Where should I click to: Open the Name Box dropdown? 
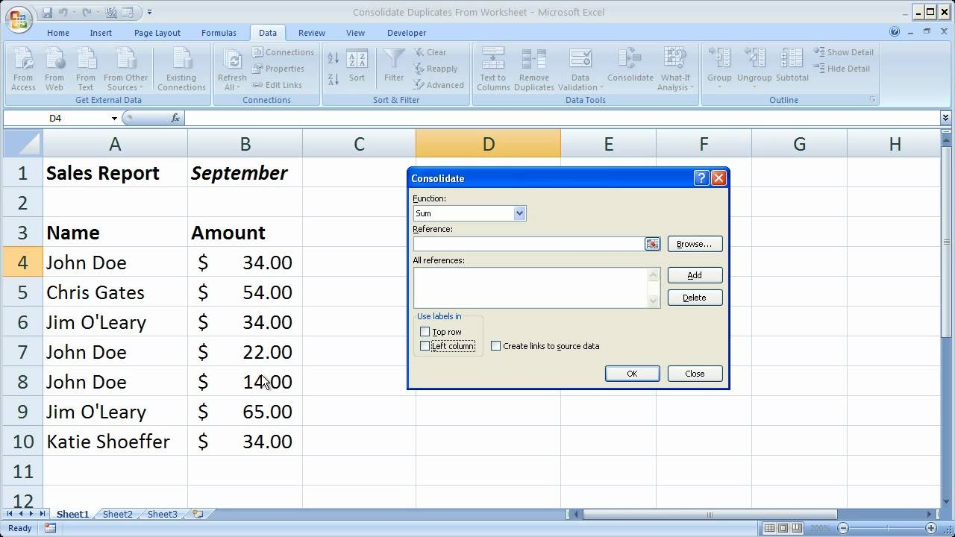point(114,118)
